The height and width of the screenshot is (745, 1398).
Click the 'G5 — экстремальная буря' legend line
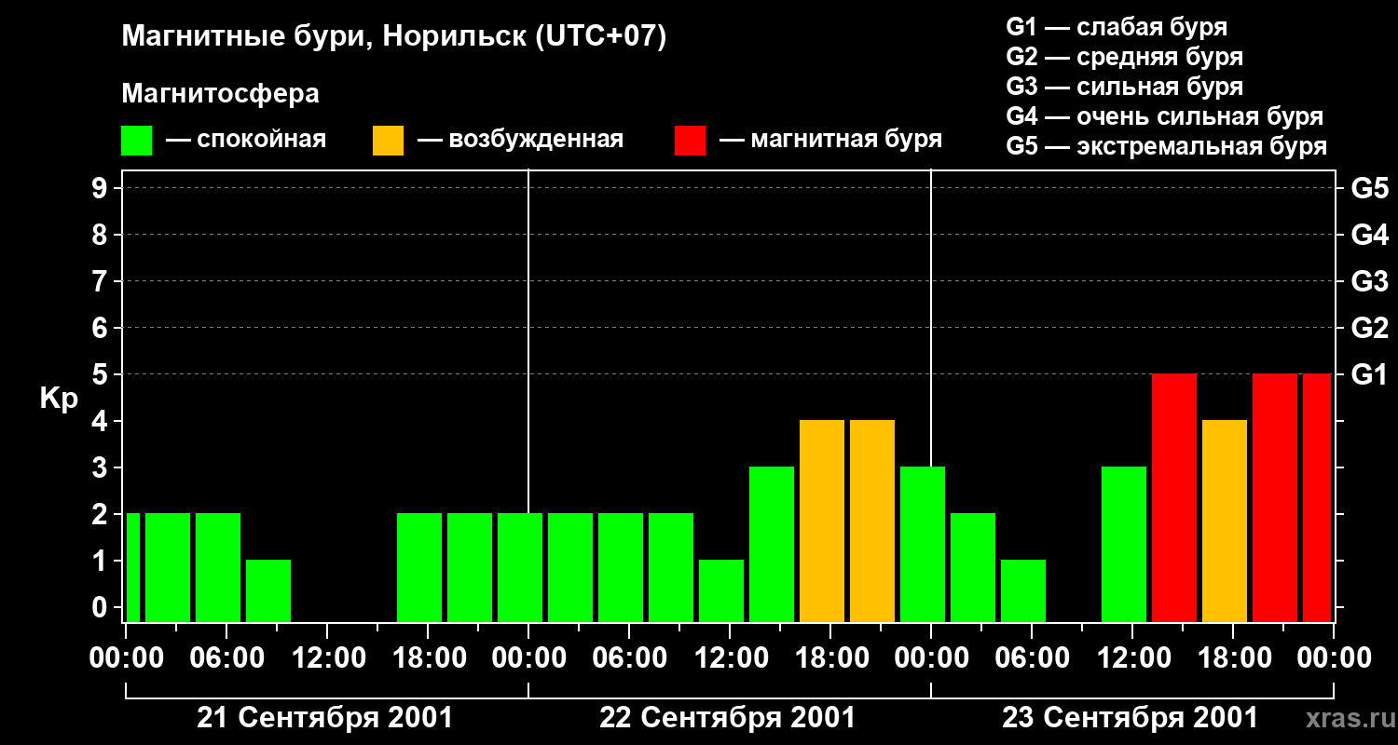(1167, 146)
